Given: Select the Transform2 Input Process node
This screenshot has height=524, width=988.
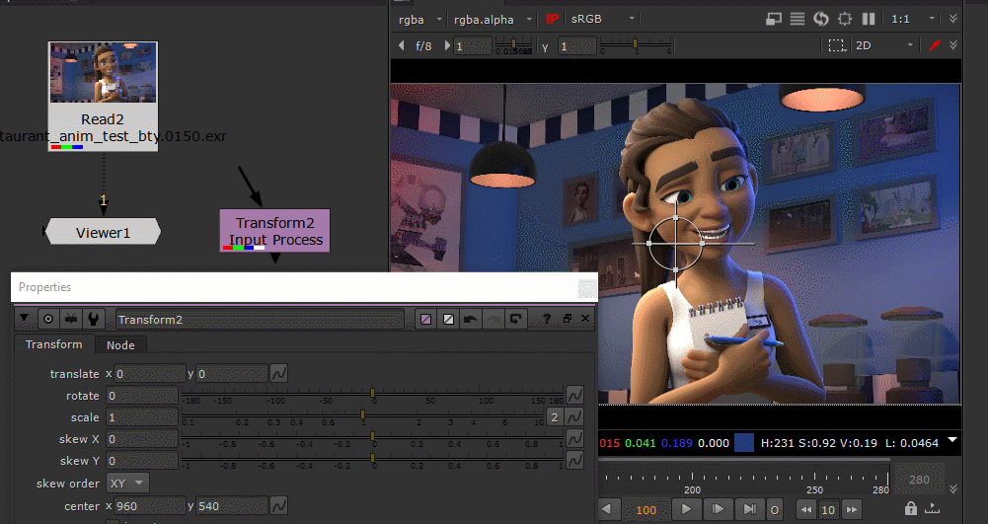Looking at the screenshot, I should [274, 231].
